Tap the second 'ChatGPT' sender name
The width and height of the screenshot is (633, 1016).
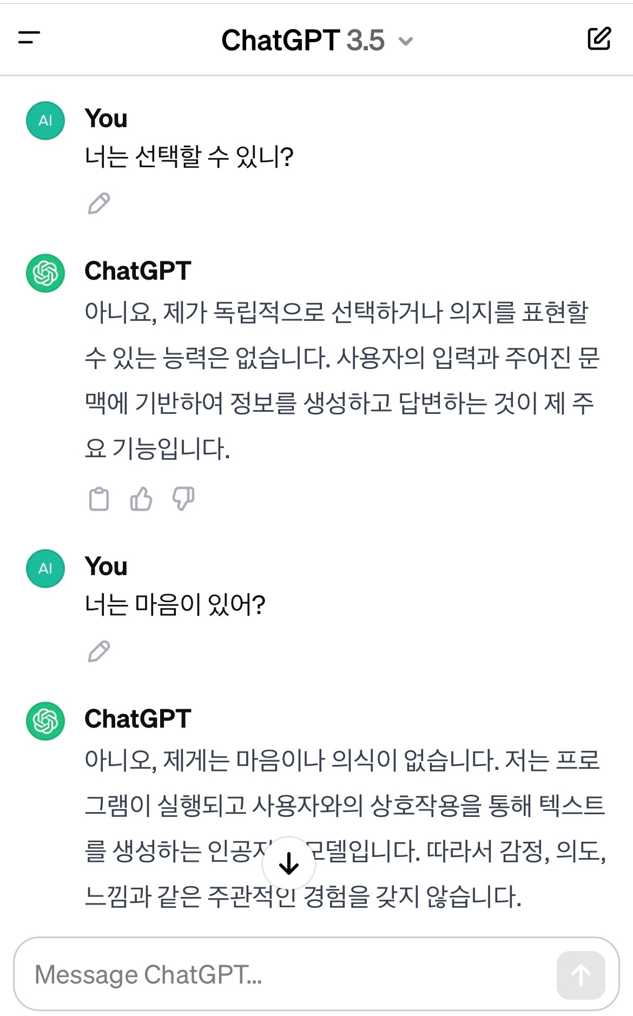pyautogui.click(x=138, y=719)
